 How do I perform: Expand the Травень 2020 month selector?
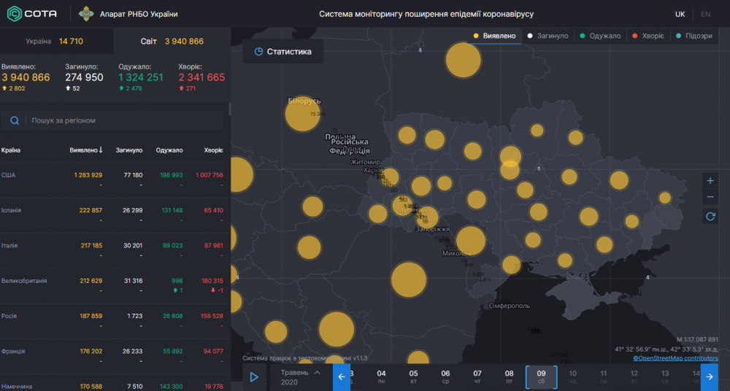click(300, 377)
